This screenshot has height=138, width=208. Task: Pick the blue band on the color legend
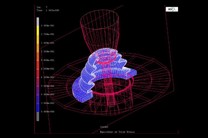point(38,108)
